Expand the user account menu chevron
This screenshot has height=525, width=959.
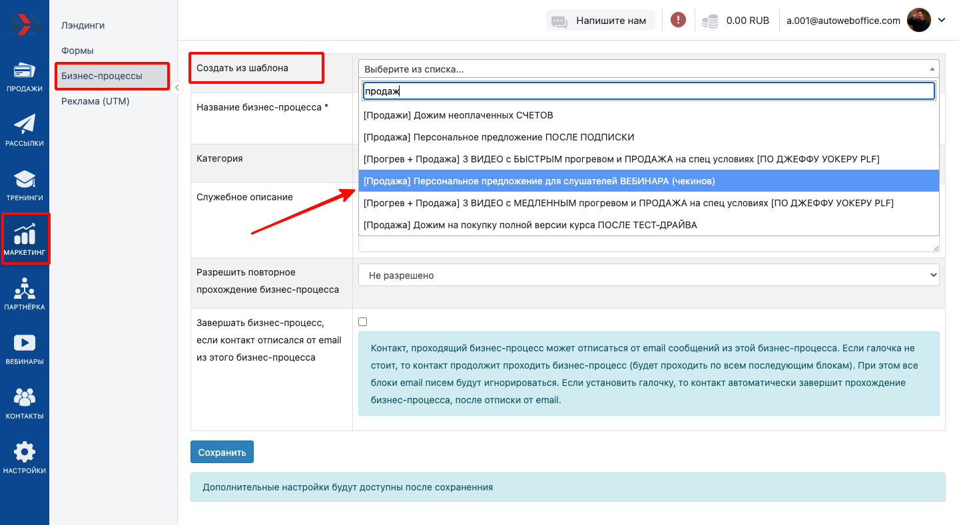pyautogui.click(x=942, y=20)
